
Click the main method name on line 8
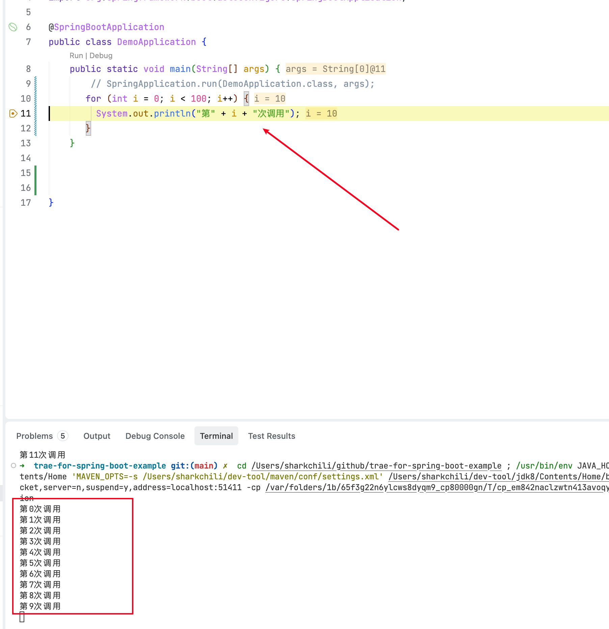(x=180, y=69)
